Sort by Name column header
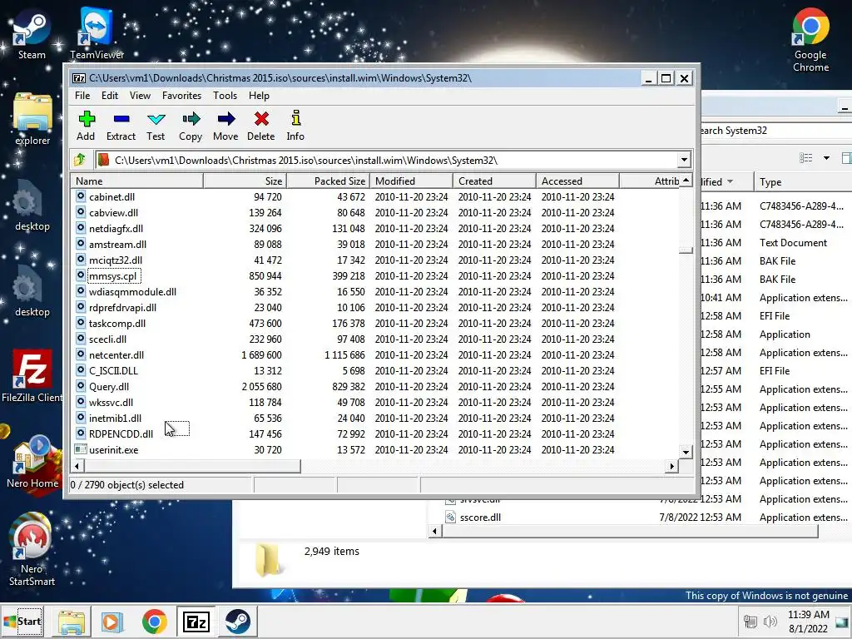Image resolution: width=852 pixels, height=639 pixels. click(x=136, y=181)
